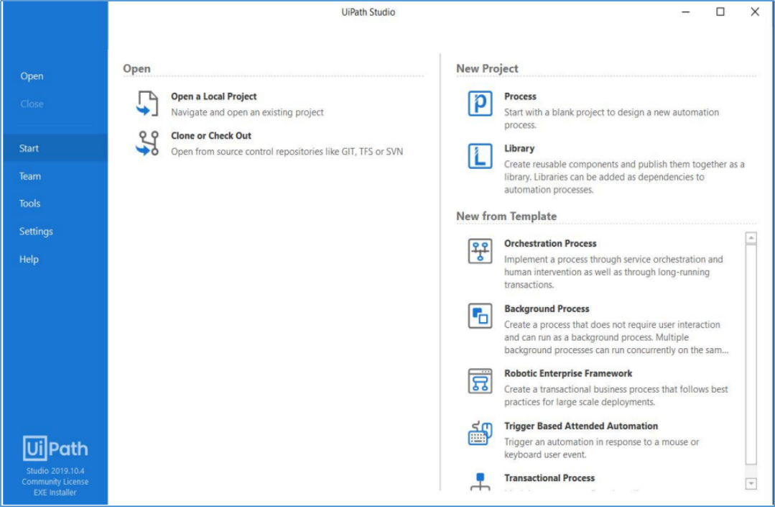Select the Close item in sidebar
The height and width of the screenshot is (507, 775).
[x=32, y=104]
